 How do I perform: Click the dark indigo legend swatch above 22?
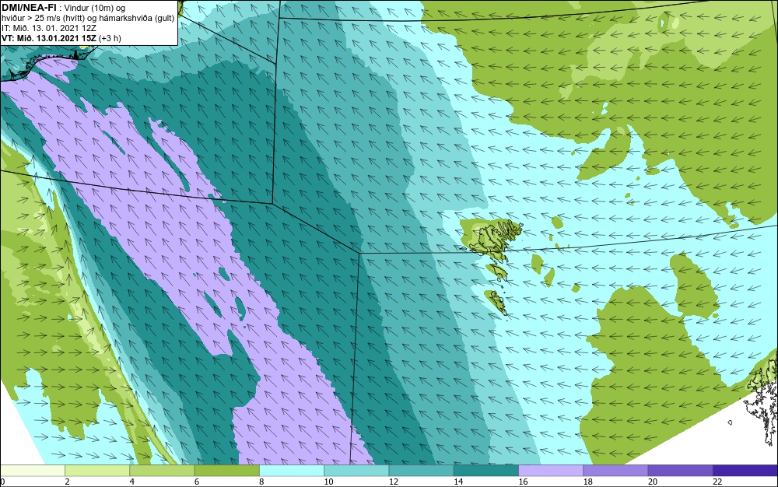click(745, 470)
